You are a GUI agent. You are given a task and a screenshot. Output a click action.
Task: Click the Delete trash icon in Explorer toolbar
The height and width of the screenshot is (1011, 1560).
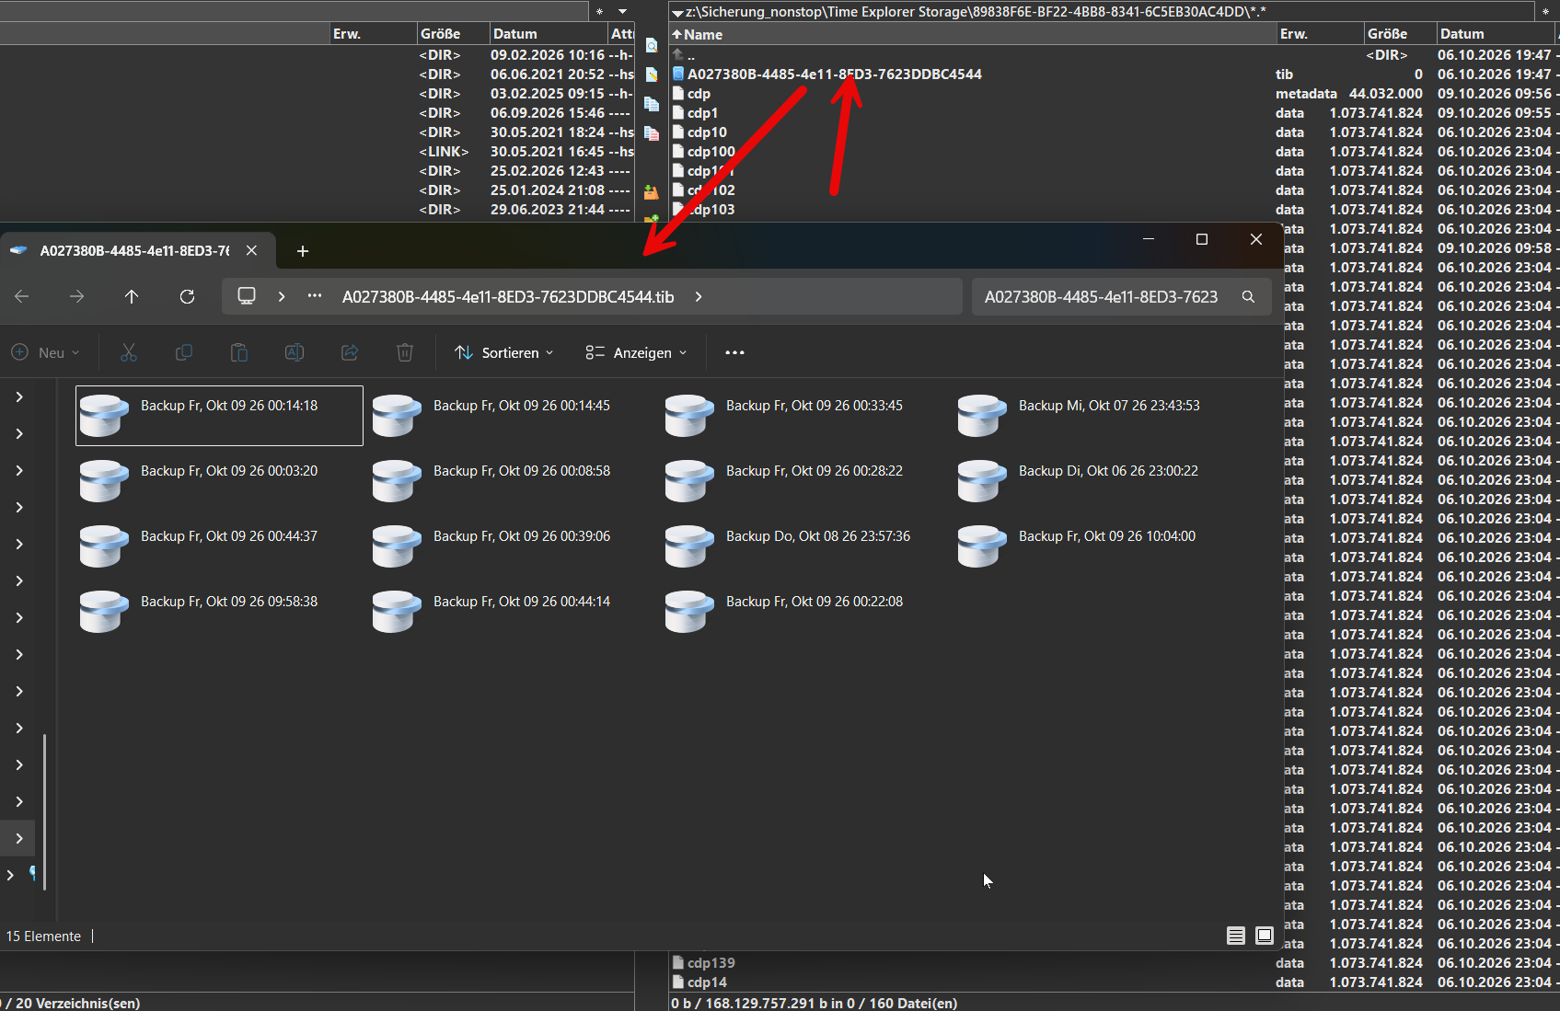pos(405,352)
